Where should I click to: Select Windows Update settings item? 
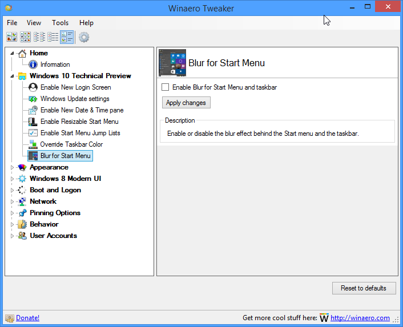coord(75,99)
